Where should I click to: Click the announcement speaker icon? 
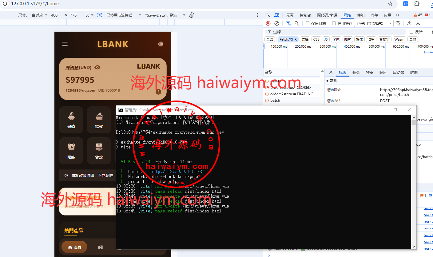[66, 176]
